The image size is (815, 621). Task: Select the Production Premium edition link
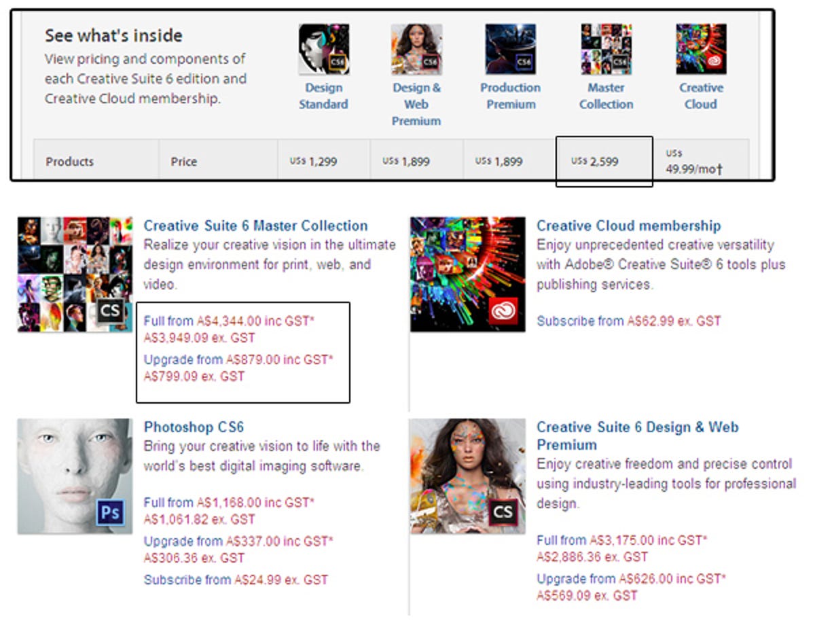tap(510, 96)
